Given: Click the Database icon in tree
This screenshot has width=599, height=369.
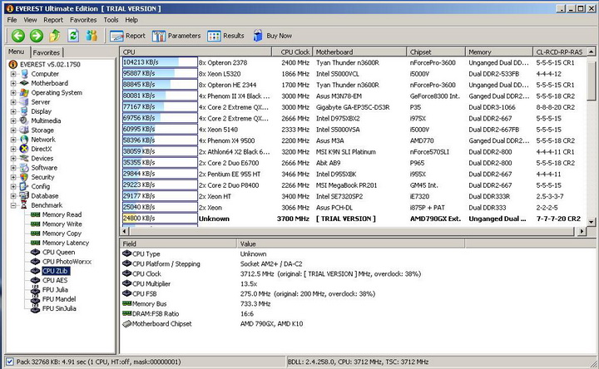Looking at the screenshot, I should click(x=24, y=196).
